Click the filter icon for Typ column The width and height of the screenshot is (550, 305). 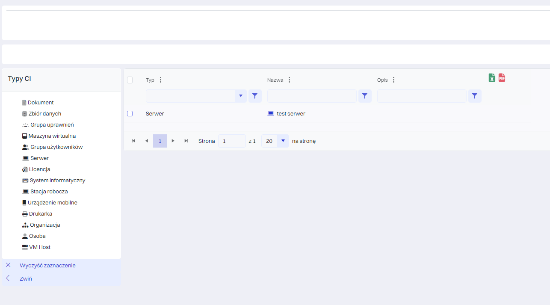[x=255, y=96]
